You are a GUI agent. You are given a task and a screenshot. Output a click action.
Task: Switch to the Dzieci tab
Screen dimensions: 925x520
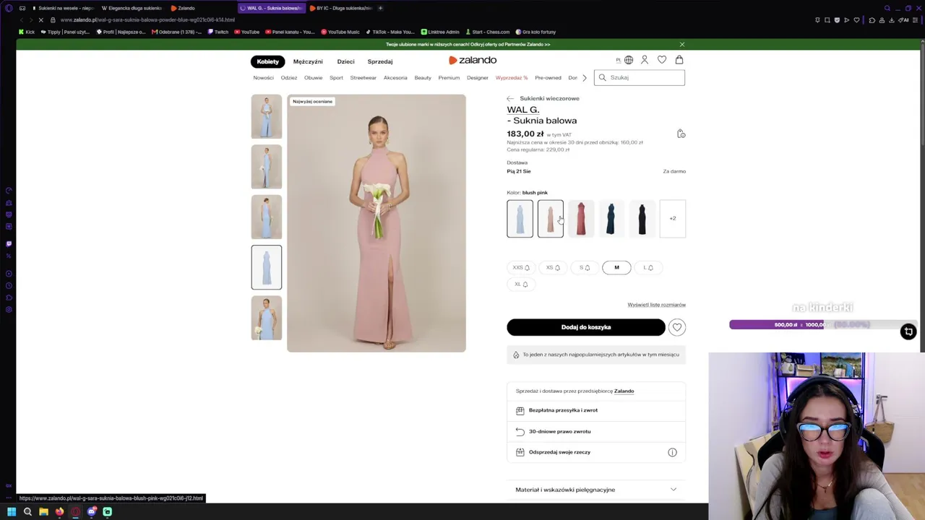(345, 61)
